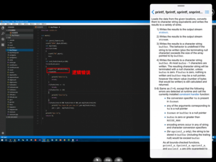Expand the XML DOCUMENT section

coord(19,117)
